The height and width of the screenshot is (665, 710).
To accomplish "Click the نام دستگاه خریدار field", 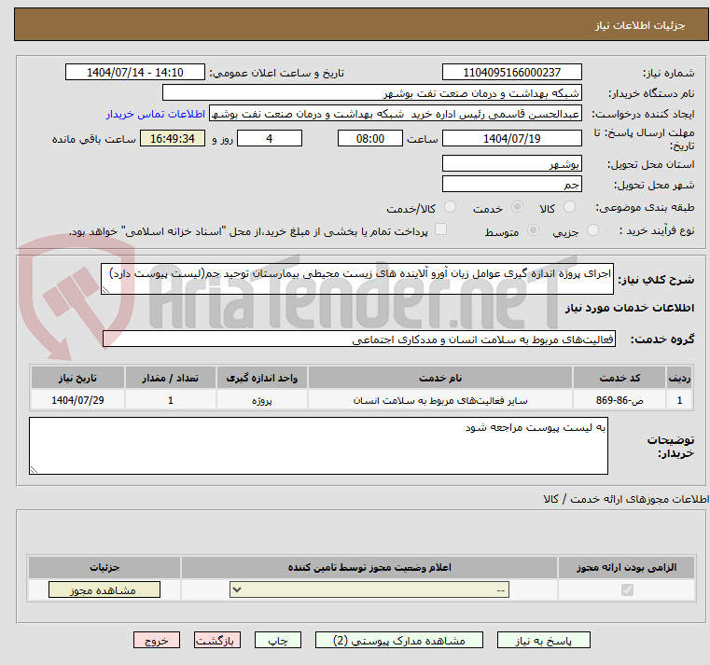I will click(x=371, y=92).
